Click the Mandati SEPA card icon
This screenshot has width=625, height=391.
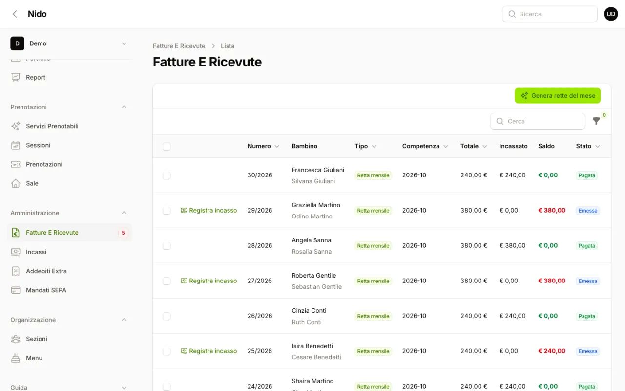[x=16, y=290]
